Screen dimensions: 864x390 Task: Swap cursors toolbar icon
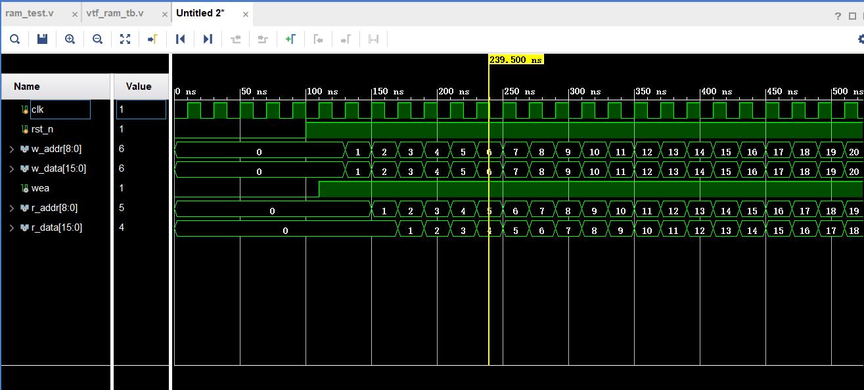(x=373, y=39)
